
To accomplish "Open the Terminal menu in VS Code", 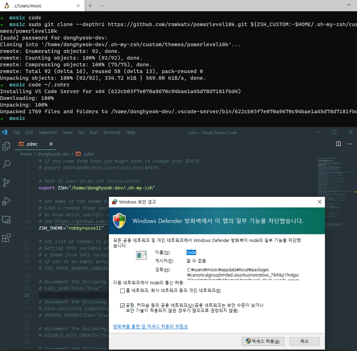I will [112, 132].
